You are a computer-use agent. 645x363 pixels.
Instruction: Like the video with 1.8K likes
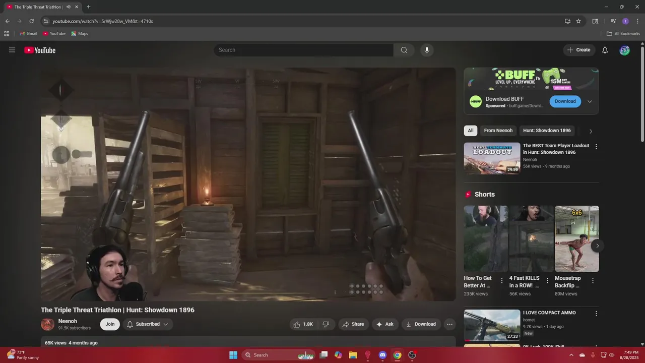(x=303, y=324)
